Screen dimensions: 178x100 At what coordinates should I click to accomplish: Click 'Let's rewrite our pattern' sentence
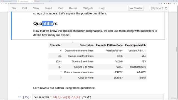64,88
